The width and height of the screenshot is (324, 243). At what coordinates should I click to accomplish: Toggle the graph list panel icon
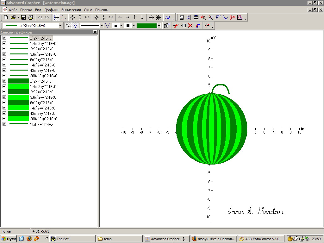click(56, 17)
